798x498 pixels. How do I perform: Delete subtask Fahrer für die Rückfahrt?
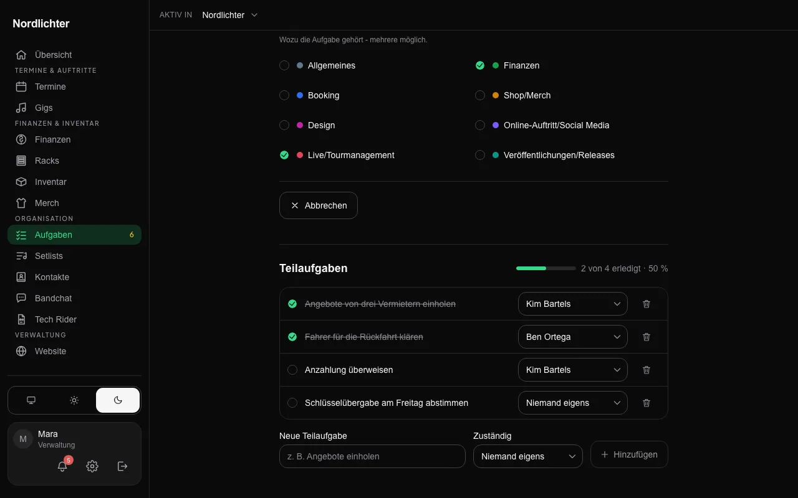(x=647, y=337)
